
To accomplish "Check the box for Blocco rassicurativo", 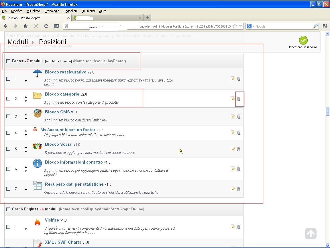I will [8, 79].
